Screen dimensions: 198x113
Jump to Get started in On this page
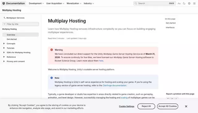[x=170, y=23]
